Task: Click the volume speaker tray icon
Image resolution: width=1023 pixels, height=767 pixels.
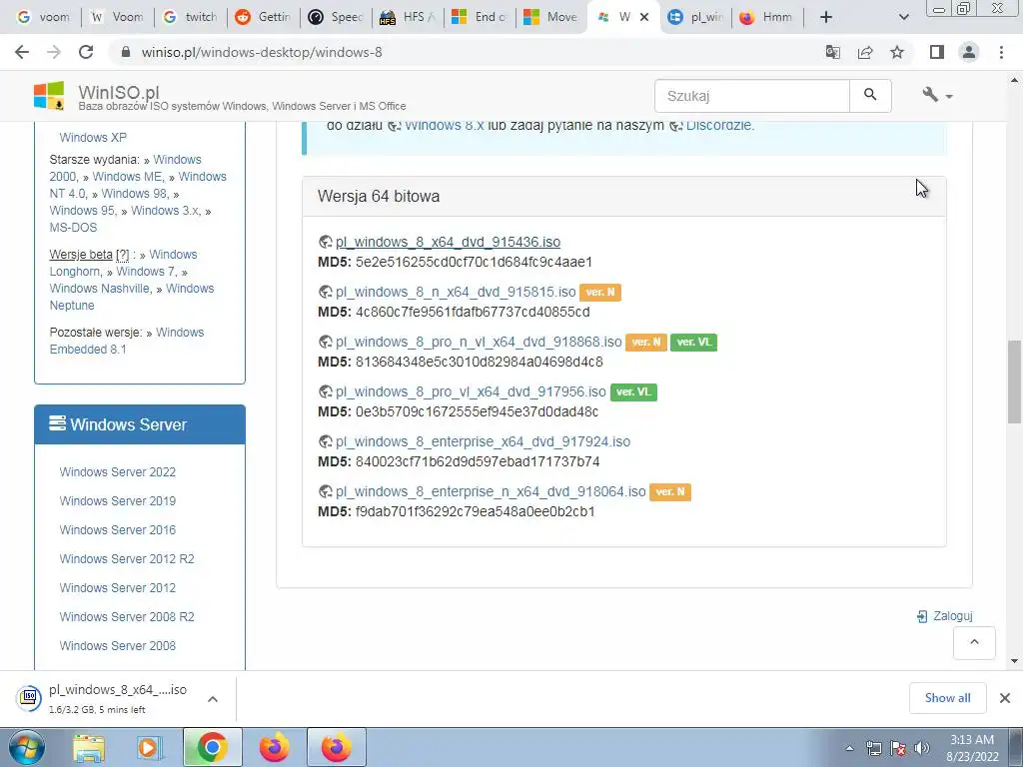Action: (922, 748)
